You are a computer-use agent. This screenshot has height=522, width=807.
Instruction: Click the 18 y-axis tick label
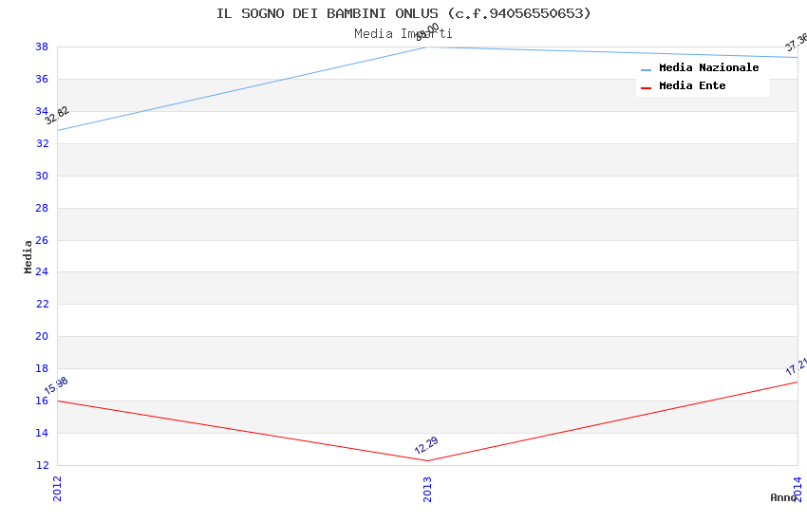[42, 369]
